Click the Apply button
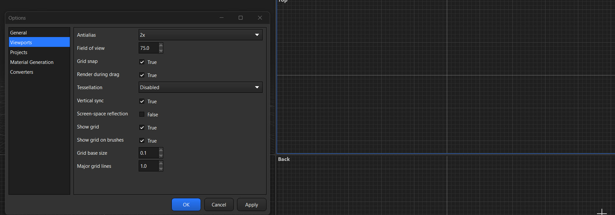This screenshot has width=615, height=215. tap(252, 205)
